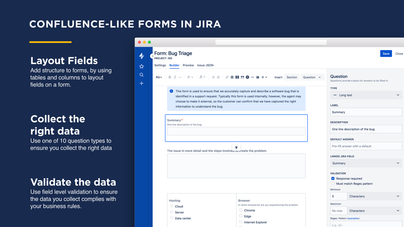The image size is (404, 227).
Task: Select the Cloud hosting option
Action: click(x=172, y=206)
